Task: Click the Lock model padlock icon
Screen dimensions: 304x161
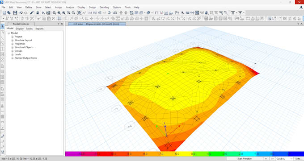Action: coord(38,13)
